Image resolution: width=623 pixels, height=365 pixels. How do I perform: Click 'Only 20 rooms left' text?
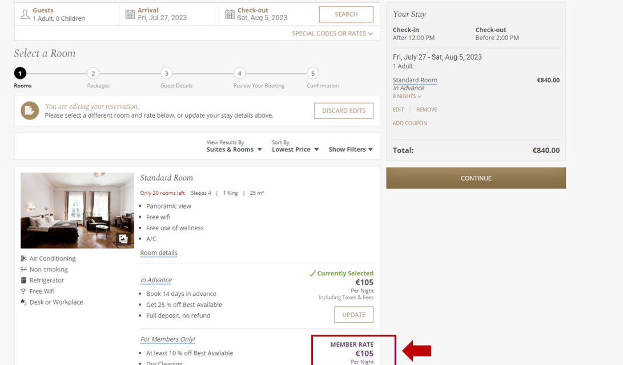162,193
